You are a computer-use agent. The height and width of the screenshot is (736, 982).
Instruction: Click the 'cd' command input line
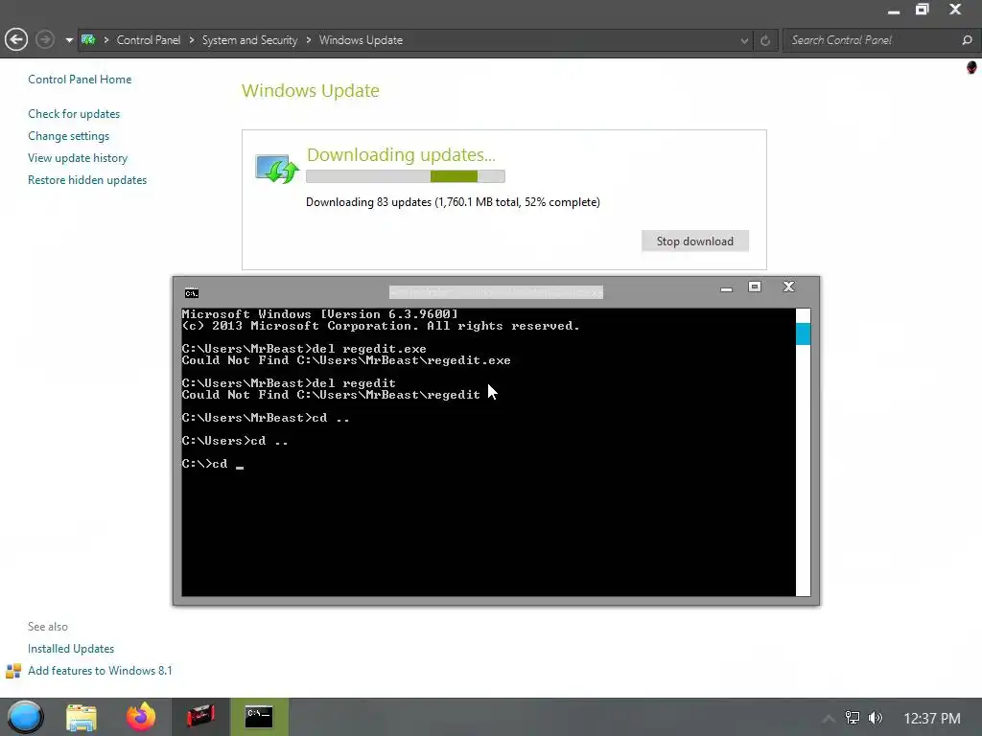(212, 464)
